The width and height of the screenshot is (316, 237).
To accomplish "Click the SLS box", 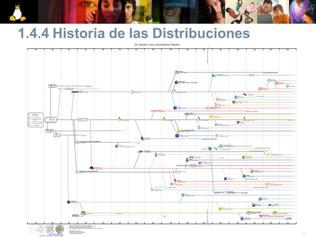I will tap(57, 135).
